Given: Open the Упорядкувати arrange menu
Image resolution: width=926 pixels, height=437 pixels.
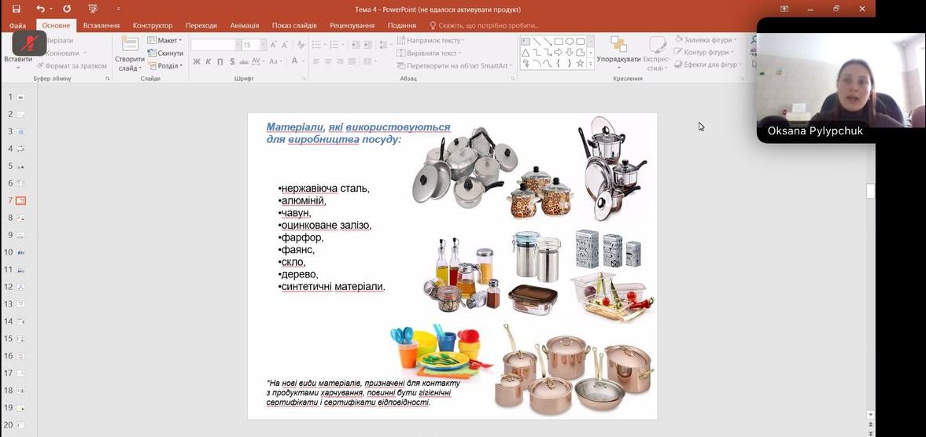Looking at the screenshot, I should point(619,52).
